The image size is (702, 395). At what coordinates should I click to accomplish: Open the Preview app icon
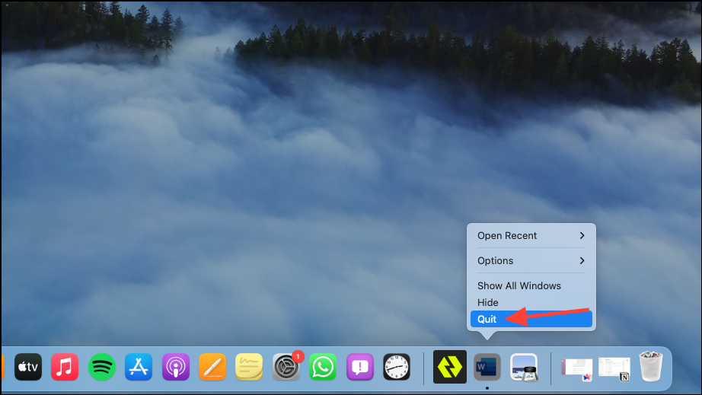(524, 368)
